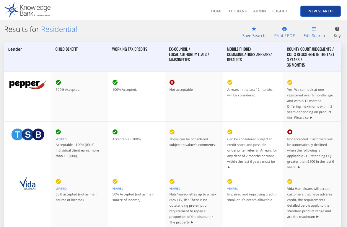Click Logout in the top navigation
Screen dimensions: 347x227
280,11
